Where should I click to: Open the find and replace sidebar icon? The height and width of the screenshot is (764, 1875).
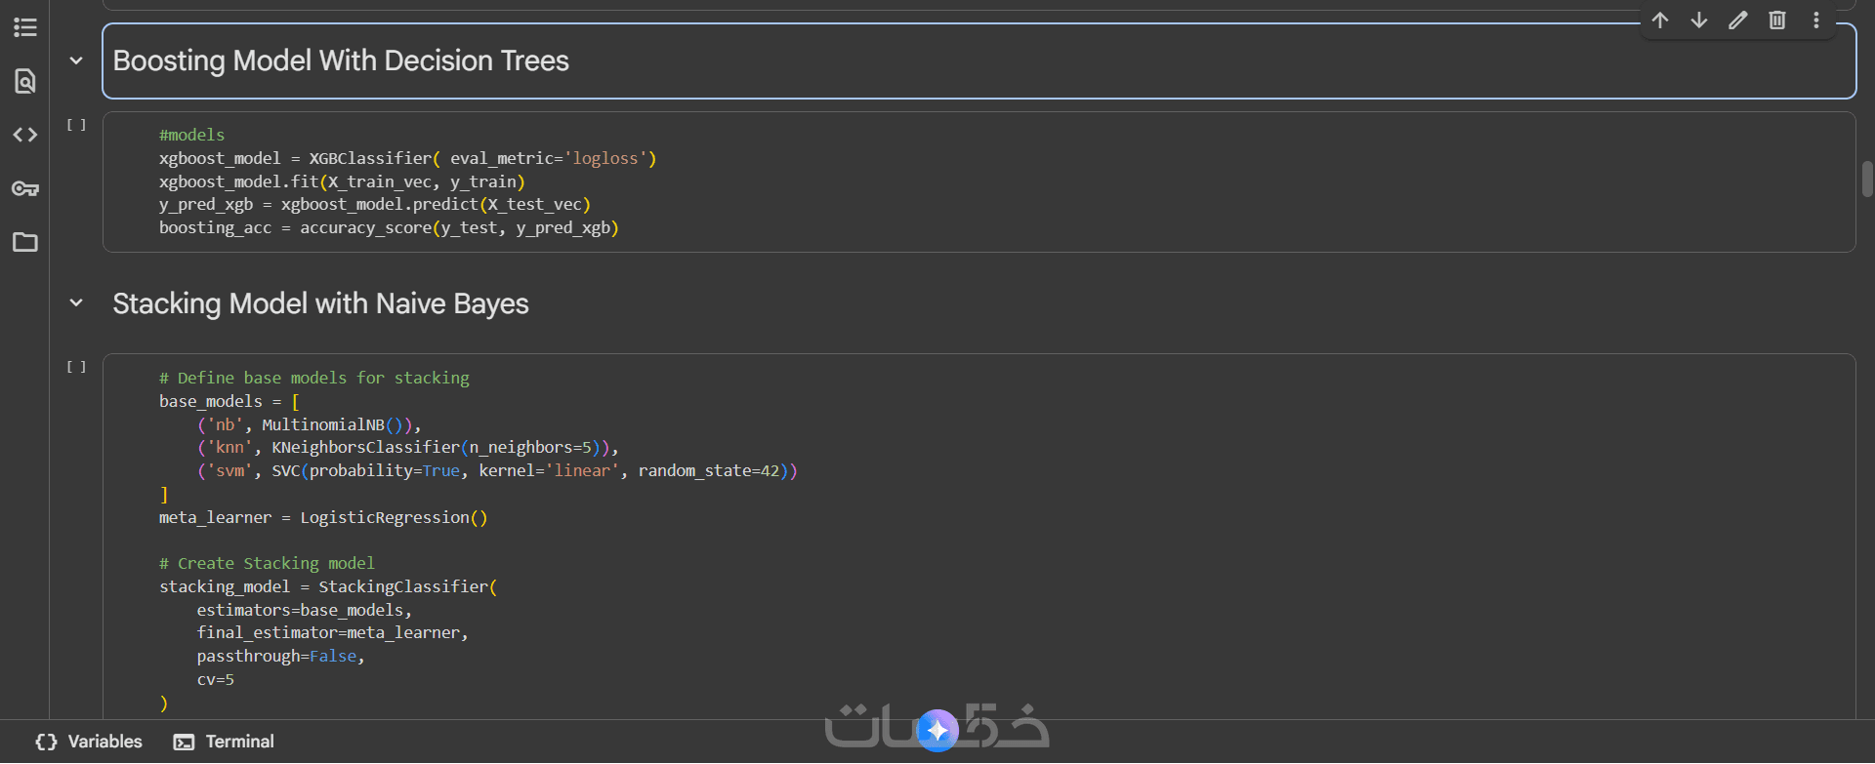25,81
